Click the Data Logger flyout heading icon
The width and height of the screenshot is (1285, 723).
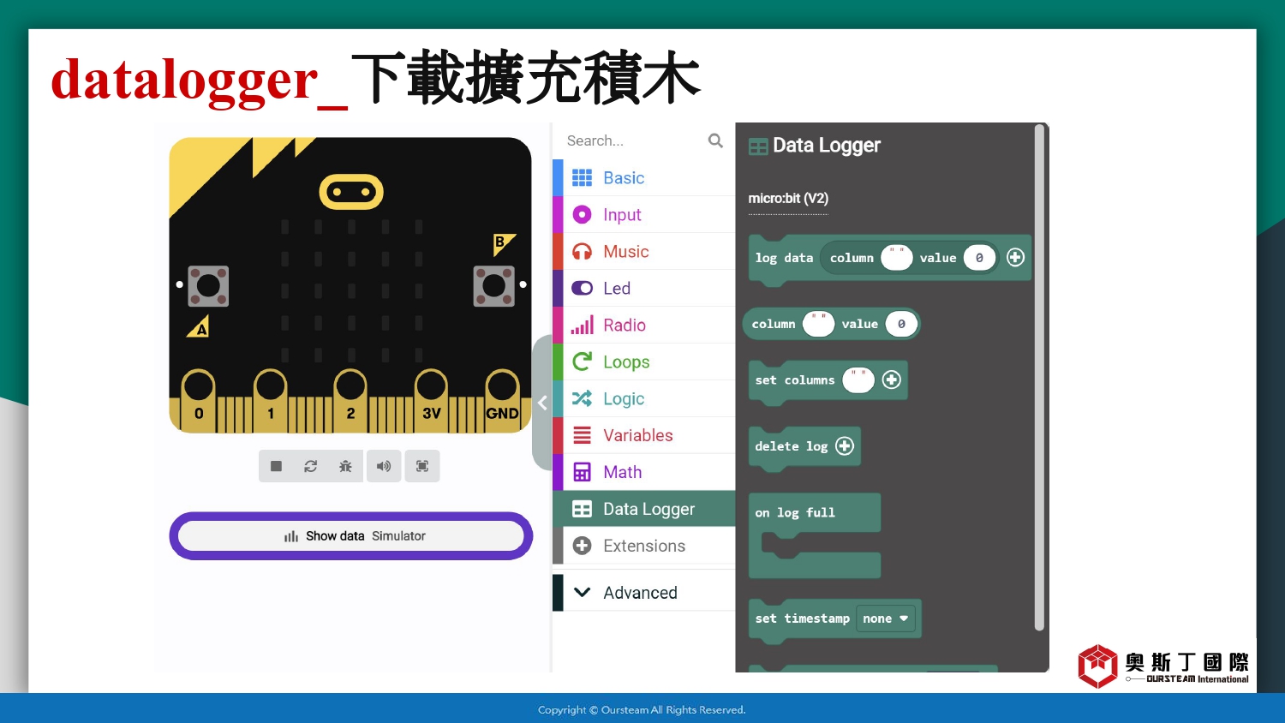coord(758,146)
